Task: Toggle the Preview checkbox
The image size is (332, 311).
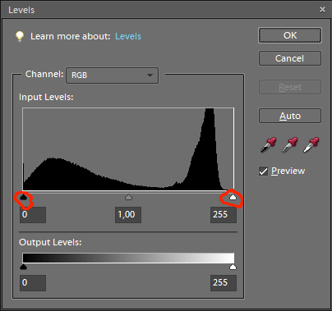Action: tap(263, 172)
